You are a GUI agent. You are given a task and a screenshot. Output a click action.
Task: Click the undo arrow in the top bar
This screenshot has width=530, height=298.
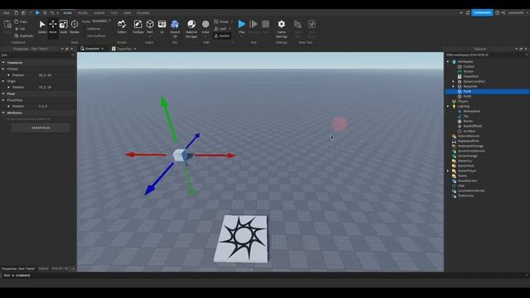(51, 13)
